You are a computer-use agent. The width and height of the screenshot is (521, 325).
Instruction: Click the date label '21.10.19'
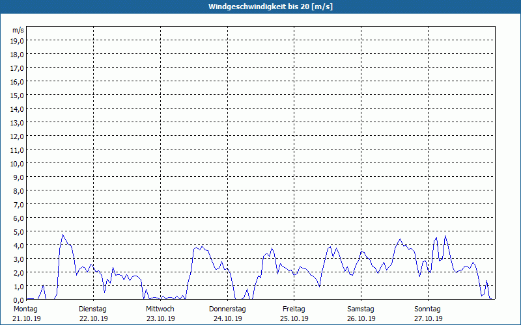click(x=26, y=318)
